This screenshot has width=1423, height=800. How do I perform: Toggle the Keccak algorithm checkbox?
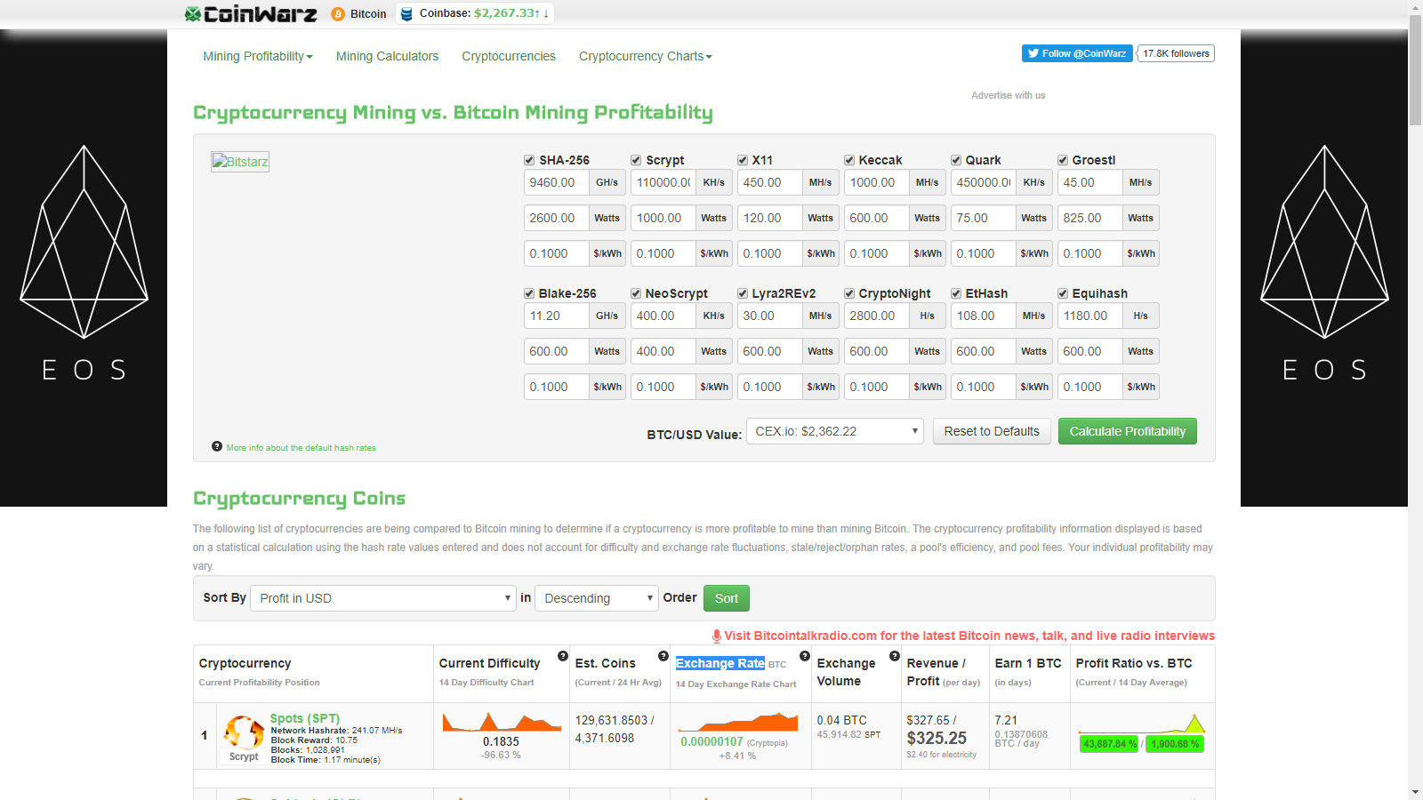[x=849, y=160]
